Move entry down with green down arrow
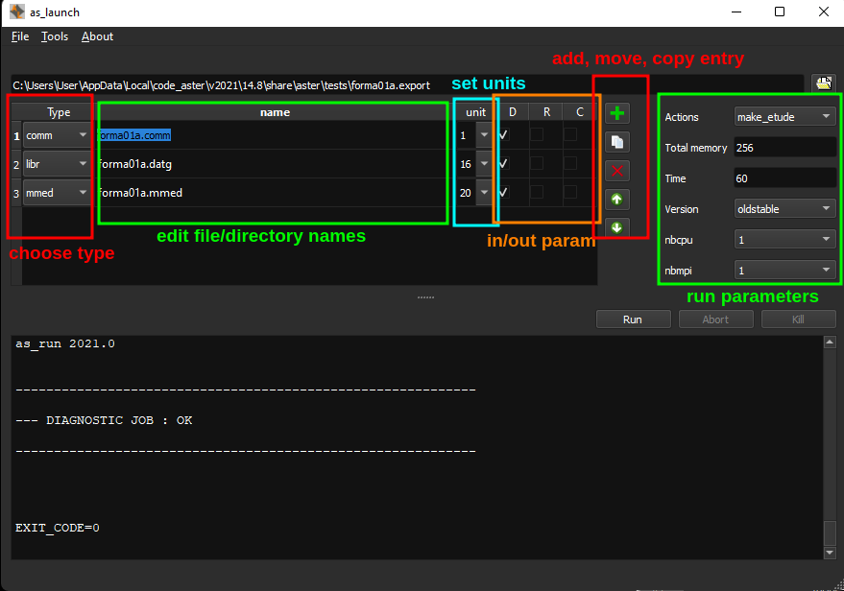The height and width of the screenshot is (591, 844). pos(617,228)
